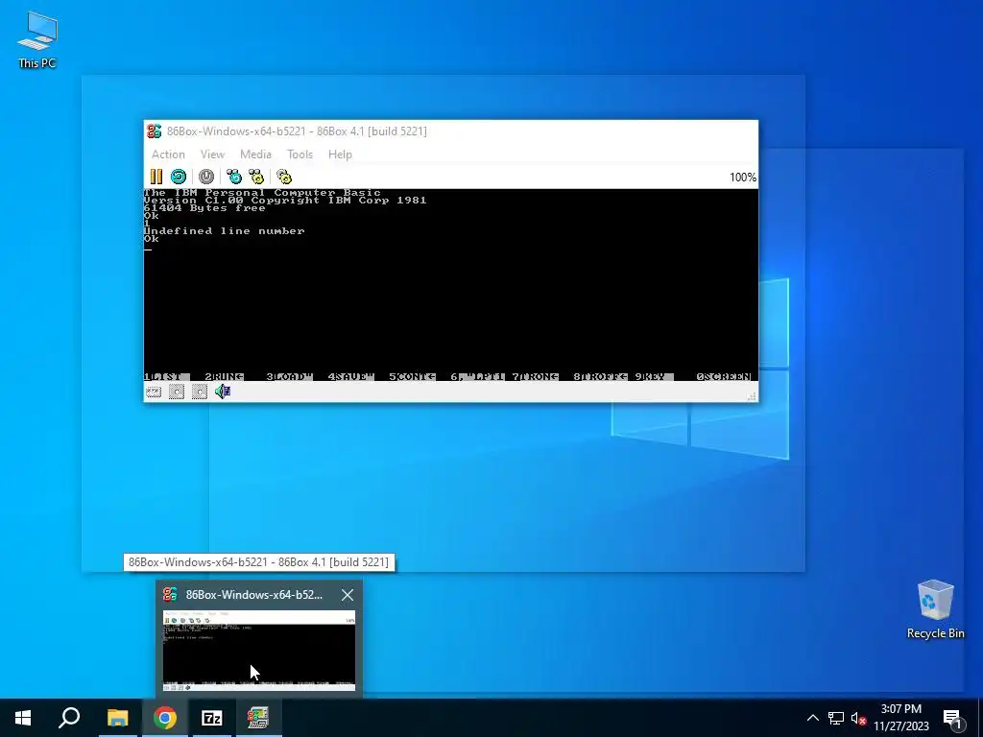Open the Tools menu
Screen dimensions: 983x737
[x=300, y=155]
